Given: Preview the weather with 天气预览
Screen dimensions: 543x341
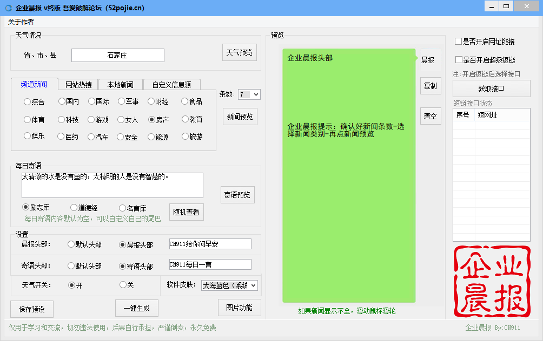Looking at the screenshot, I should point(239,52).
